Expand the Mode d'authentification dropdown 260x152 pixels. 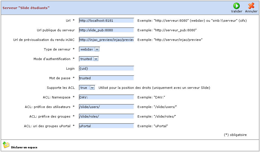[89, 59]
